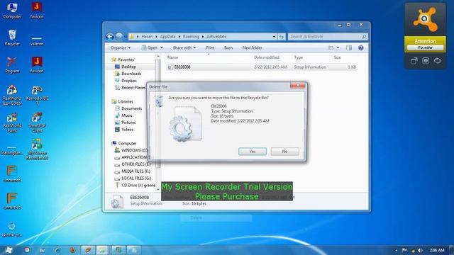This screenshot has height=255, width=454.
Task: Go back in the Explorer window
Action: tap(110, 37)
